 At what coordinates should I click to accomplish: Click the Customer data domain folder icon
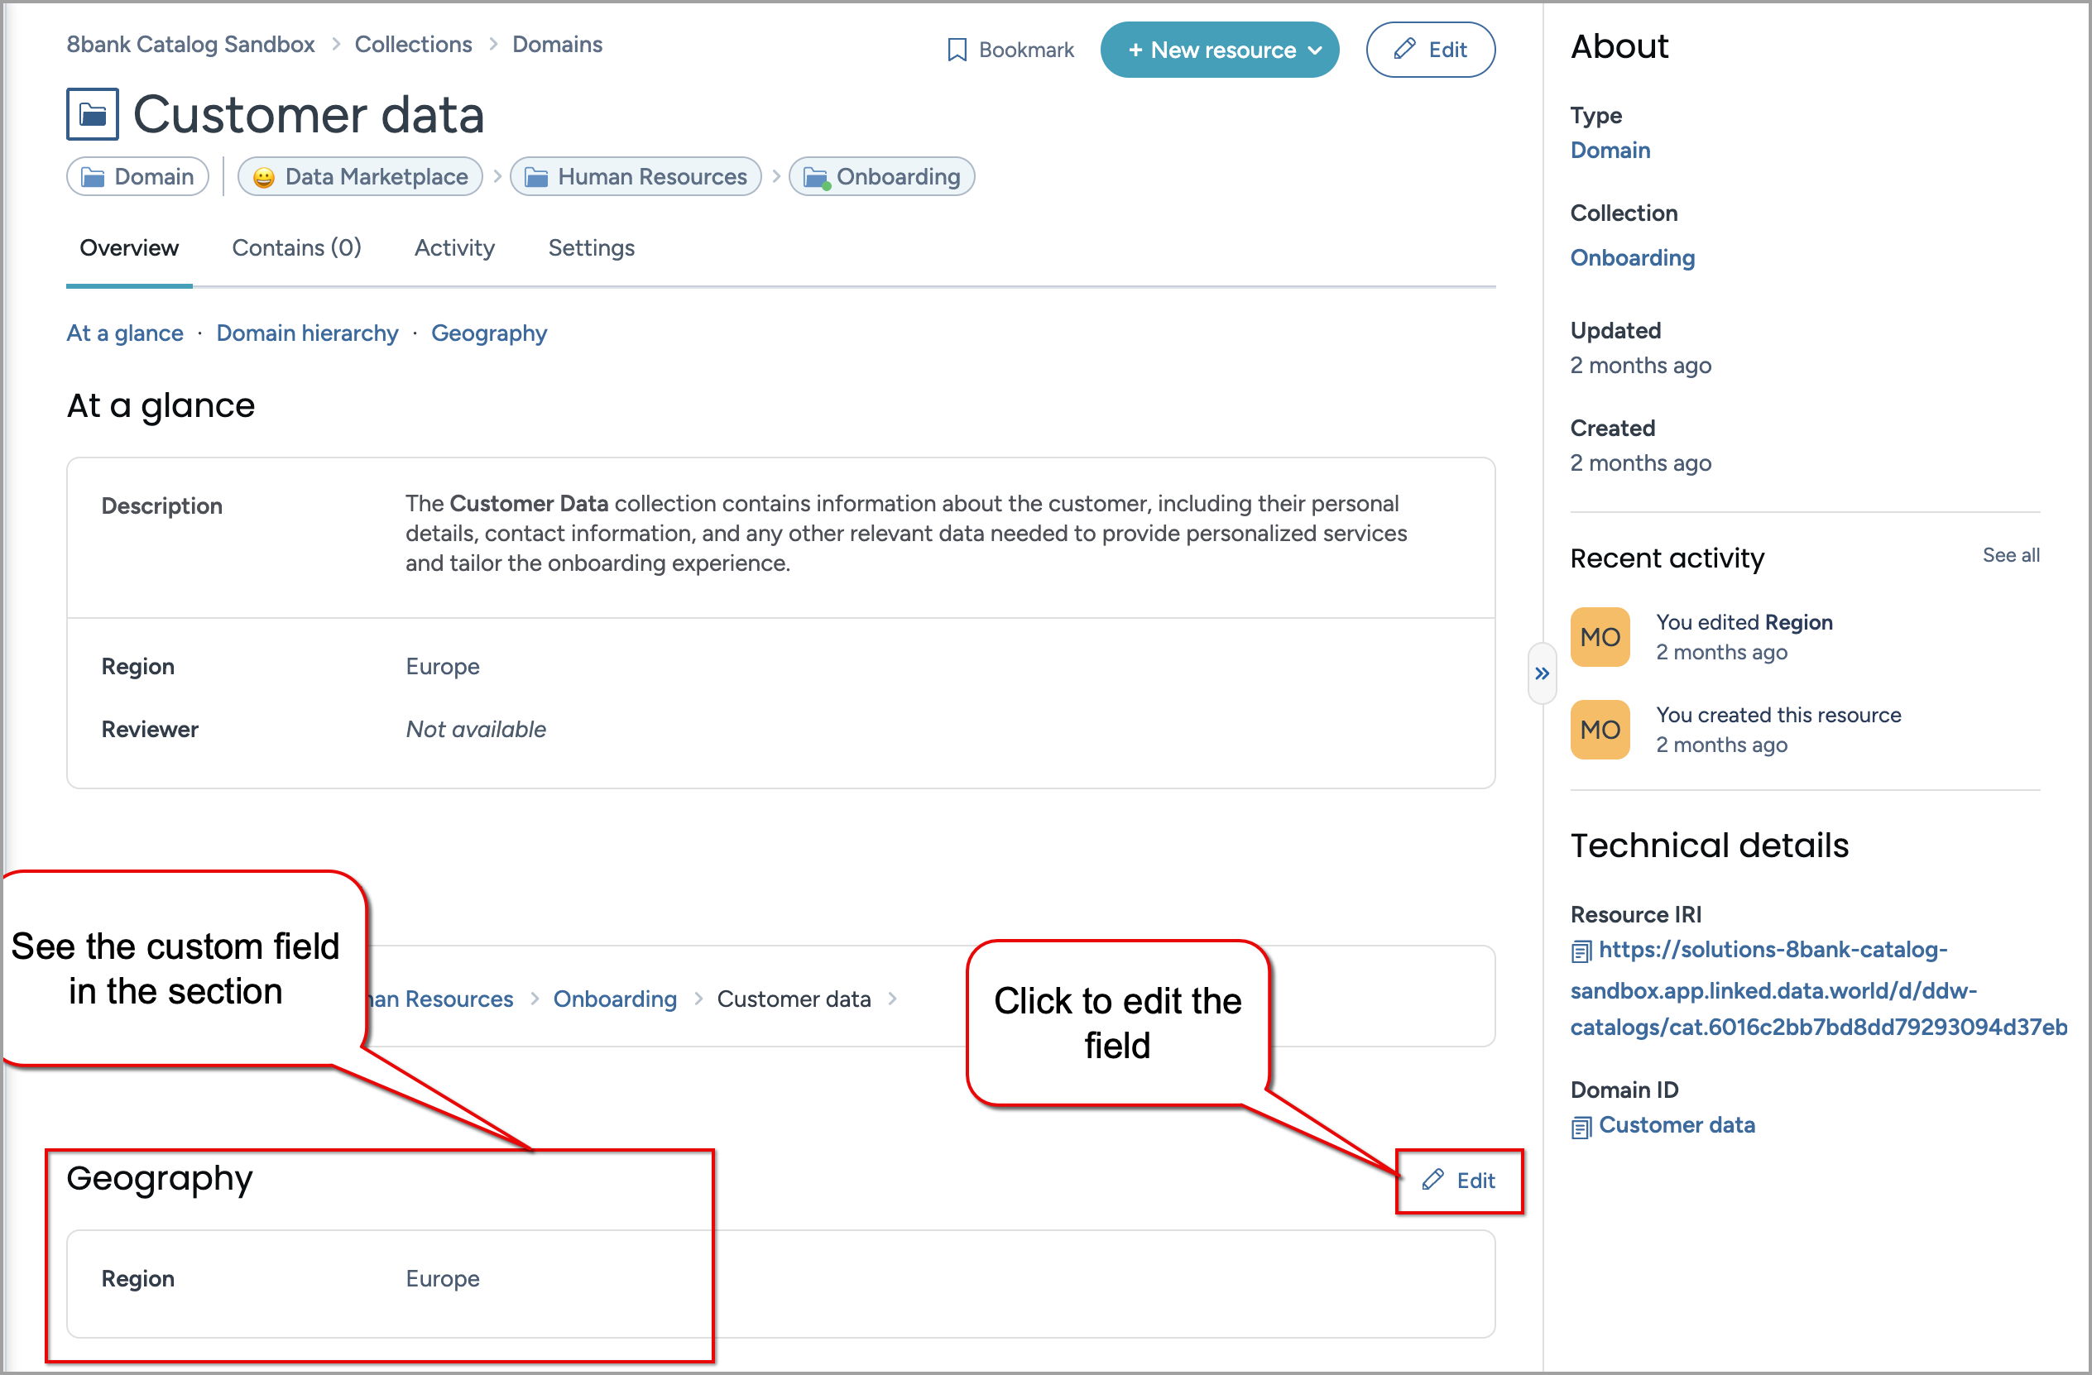click(x=93, y=114)
